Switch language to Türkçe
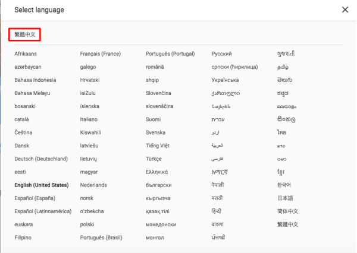This screenshot has height=253, width=357. (x=154, y=159)
